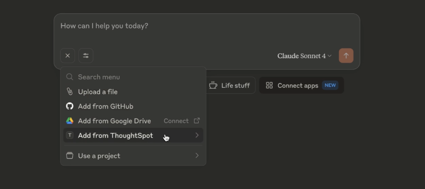Expand the Add from ThoughtSpot submenu arrow

[196, 135]
